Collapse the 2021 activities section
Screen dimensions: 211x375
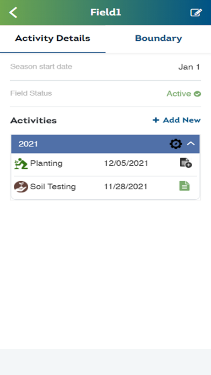191,144
